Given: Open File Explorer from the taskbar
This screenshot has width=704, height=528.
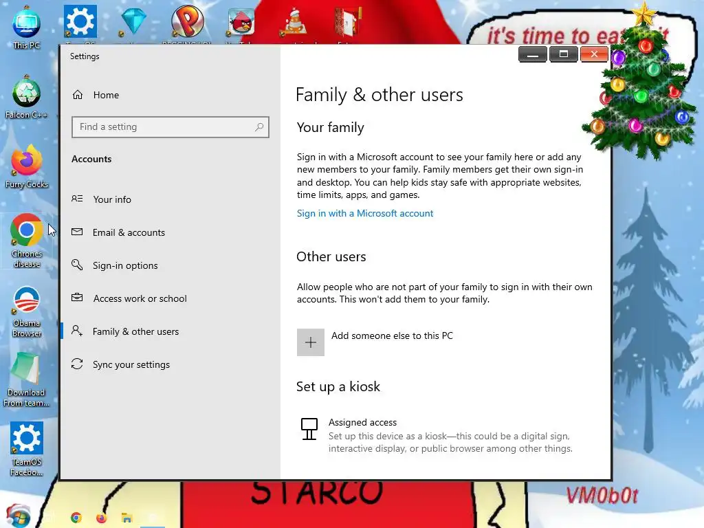Looking at the screenshot, I should (126, 518).
